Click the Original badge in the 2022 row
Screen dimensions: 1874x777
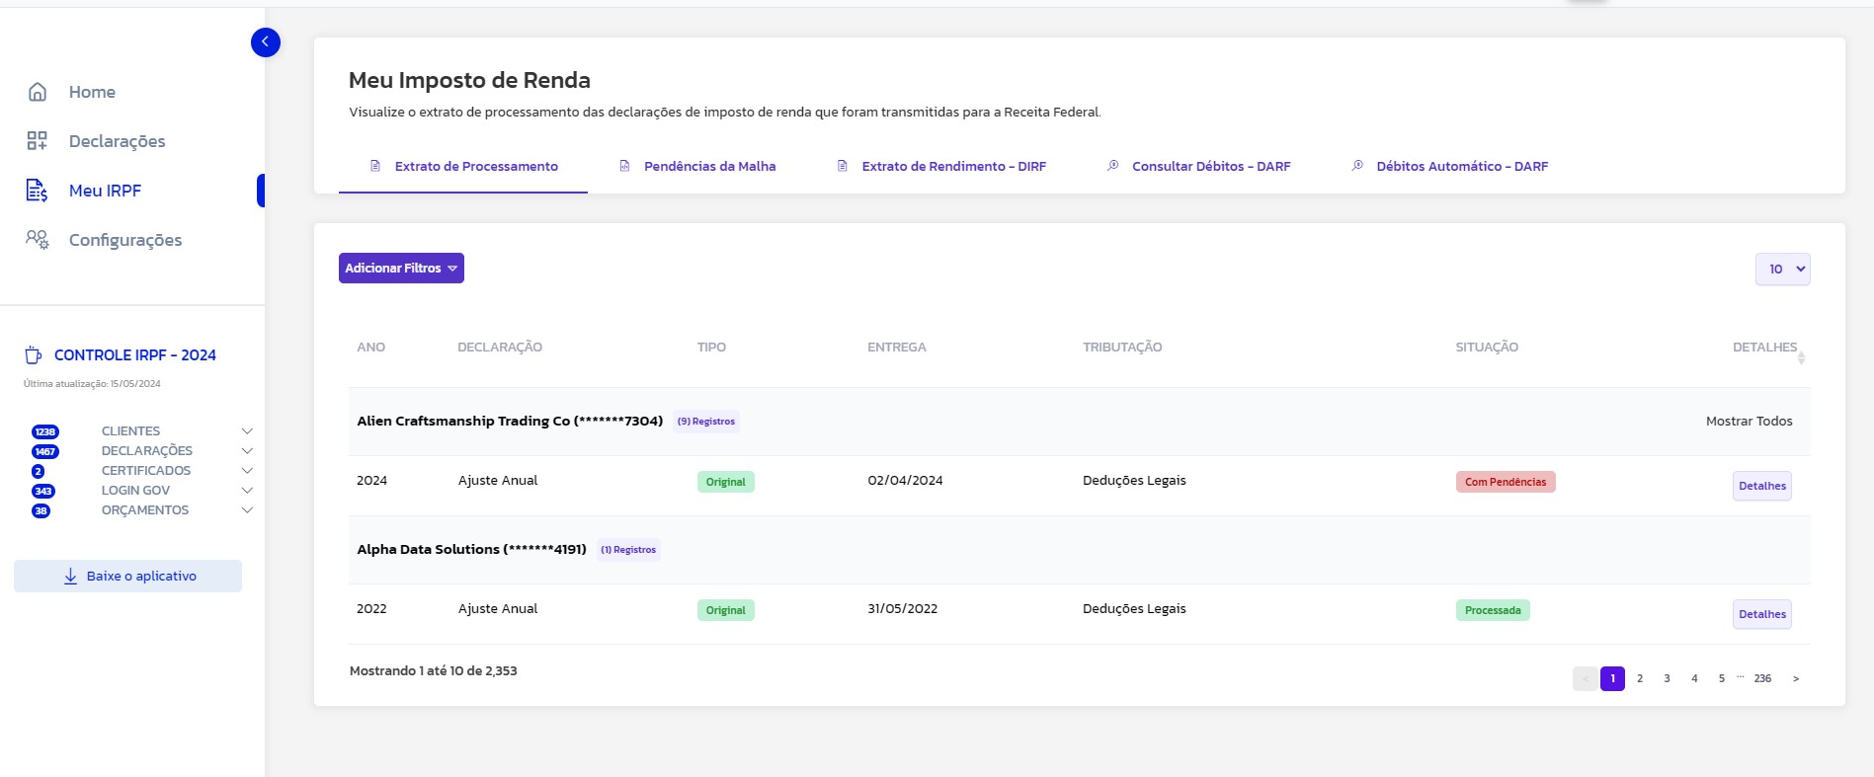point(726,610)
